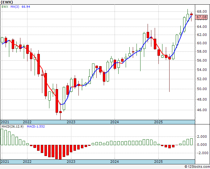Screen dimensions: 210x169
Task: Select 2022 on the price chart time axis
Action: click(27, 122)
